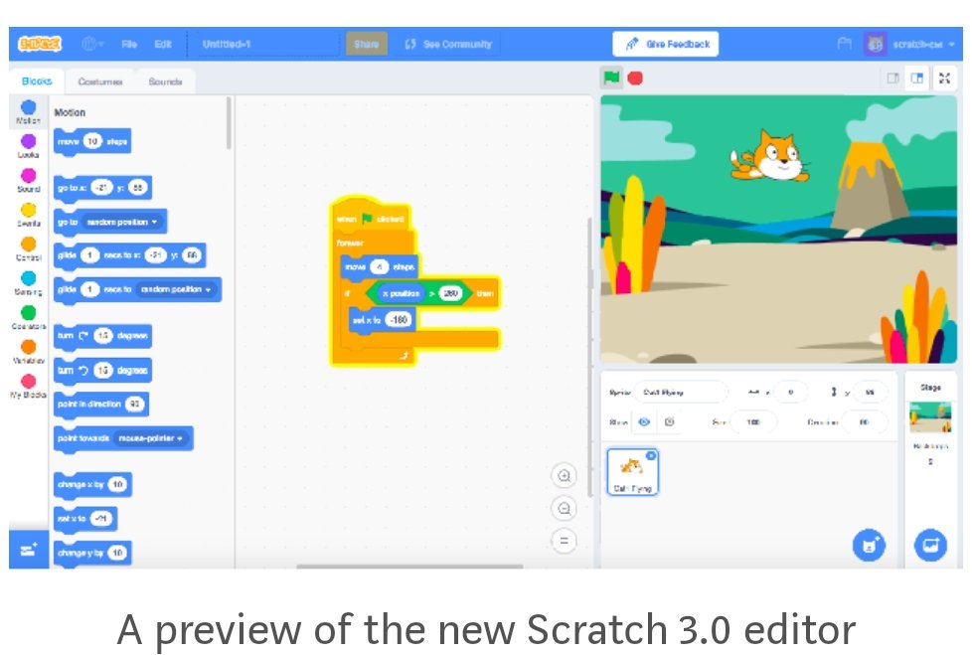Switch to the Blocks tab
972x655 pixels.
[x=37, y=82]
